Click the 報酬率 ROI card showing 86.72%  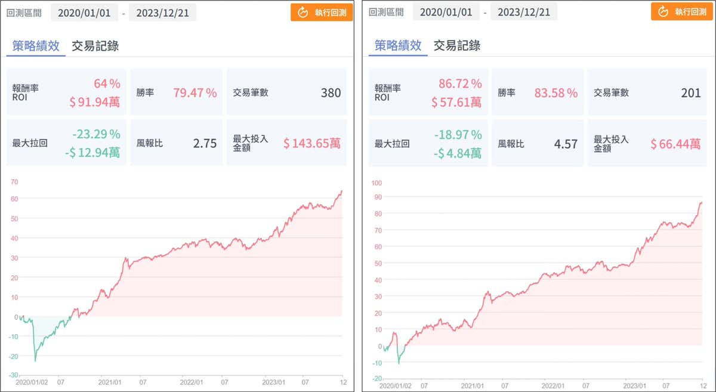click(x=425, y=92)
